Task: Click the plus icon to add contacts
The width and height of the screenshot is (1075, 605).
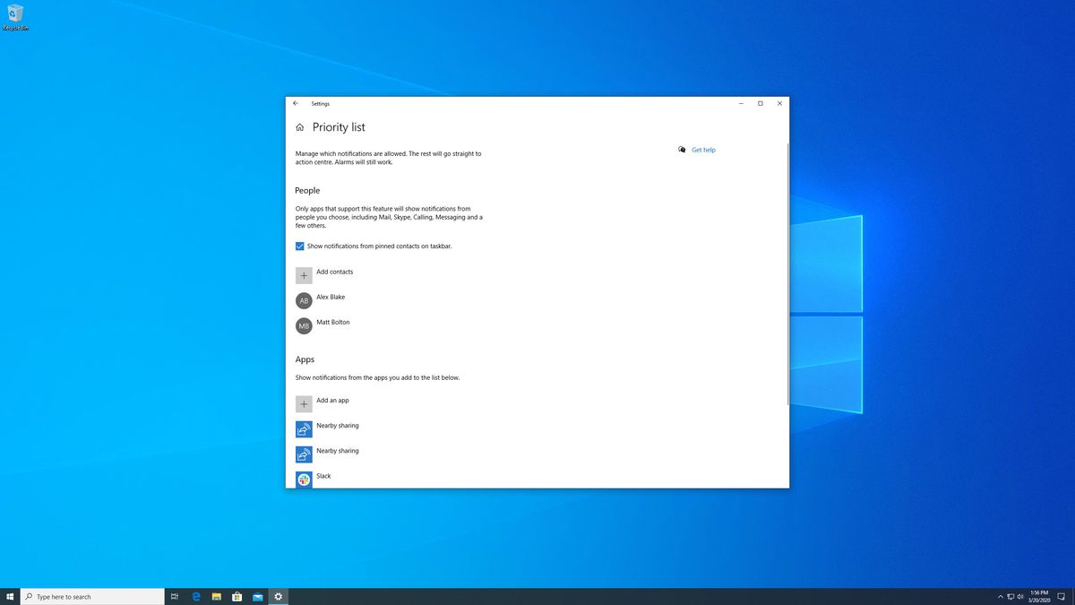Action: (304, 275)
